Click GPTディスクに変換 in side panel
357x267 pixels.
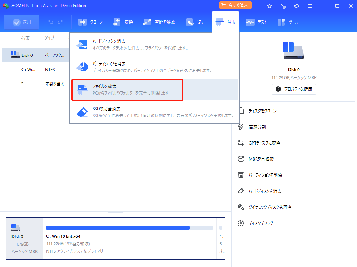click(x=264, y=143)
